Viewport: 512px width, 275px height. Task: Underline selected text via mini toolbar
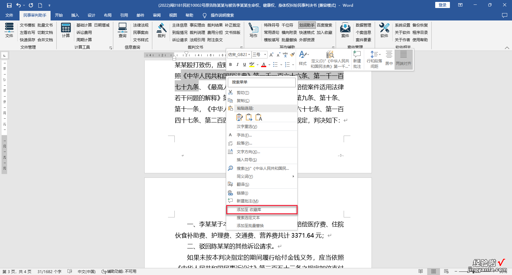[244, 65]
